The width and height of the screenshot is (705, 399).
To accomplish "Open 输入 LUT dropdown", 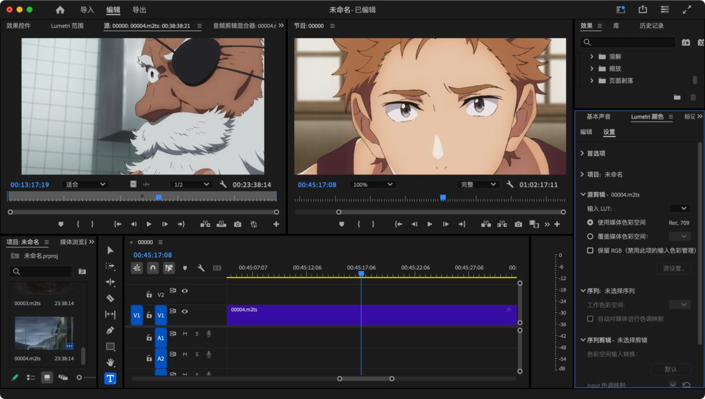I will pos(680,208).
